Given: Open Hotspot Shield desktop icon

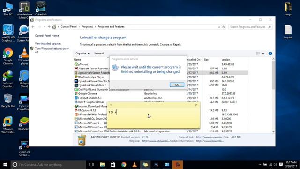Looking at the screenshot, I should (x=24, y=79).
